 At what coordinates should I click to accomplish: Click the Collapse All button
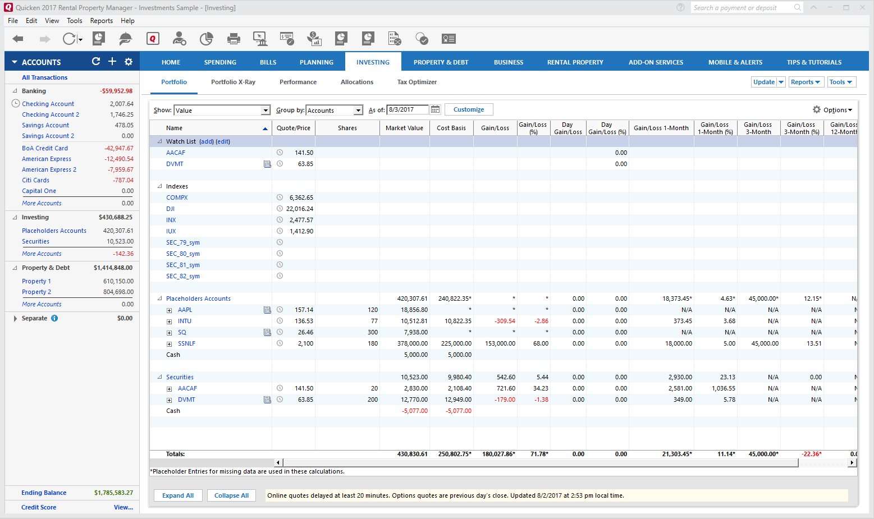(x=231, y=495)
